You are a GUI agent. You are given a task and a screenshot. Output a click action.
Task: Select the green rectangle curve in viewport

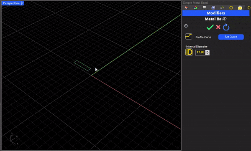[82, 65]
